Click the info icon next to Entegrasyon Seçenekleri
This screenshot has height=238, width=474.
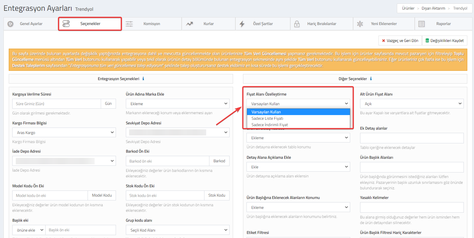143,79
